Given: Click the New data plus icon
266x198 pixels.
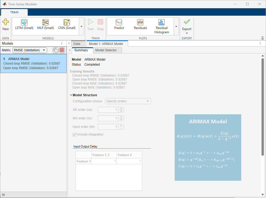Looking at the screenshot, I should pos(6,22).
